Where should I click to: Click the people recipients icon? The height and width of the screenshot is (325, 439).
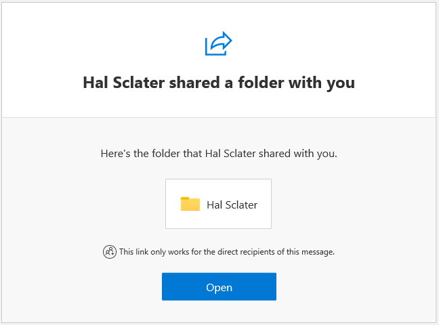point(110,252)
